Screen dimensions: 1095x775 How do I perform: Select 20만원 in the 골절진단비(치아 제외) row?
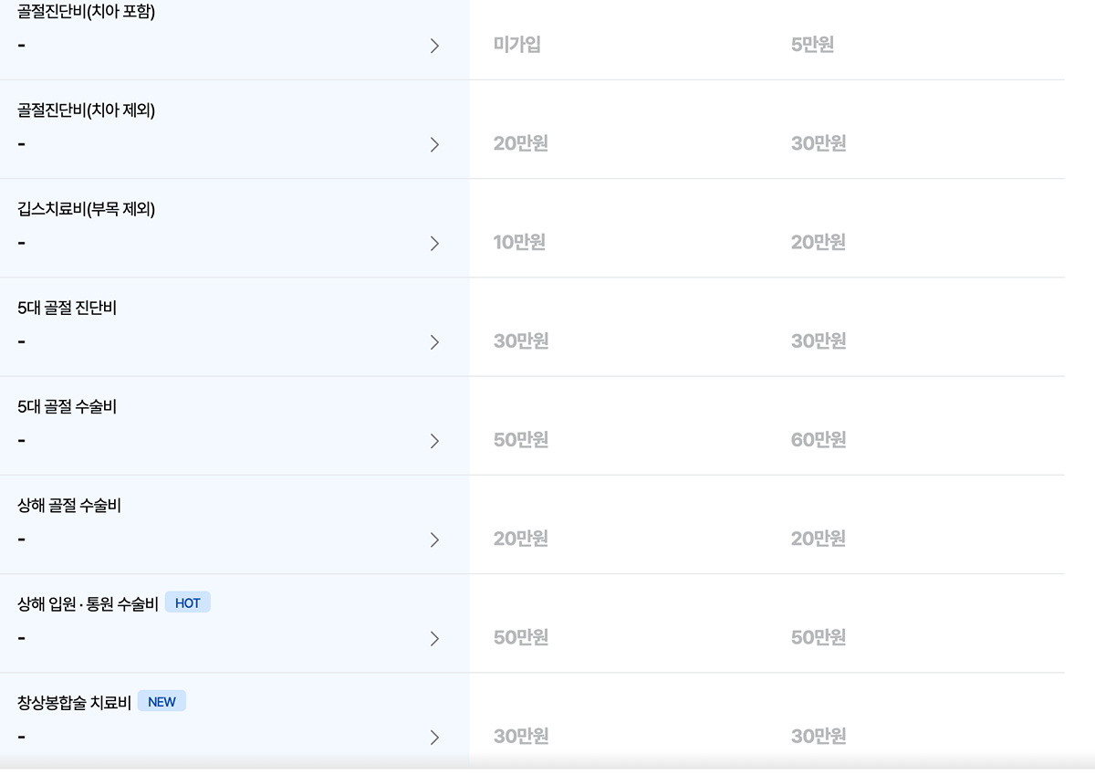point(520,143)
